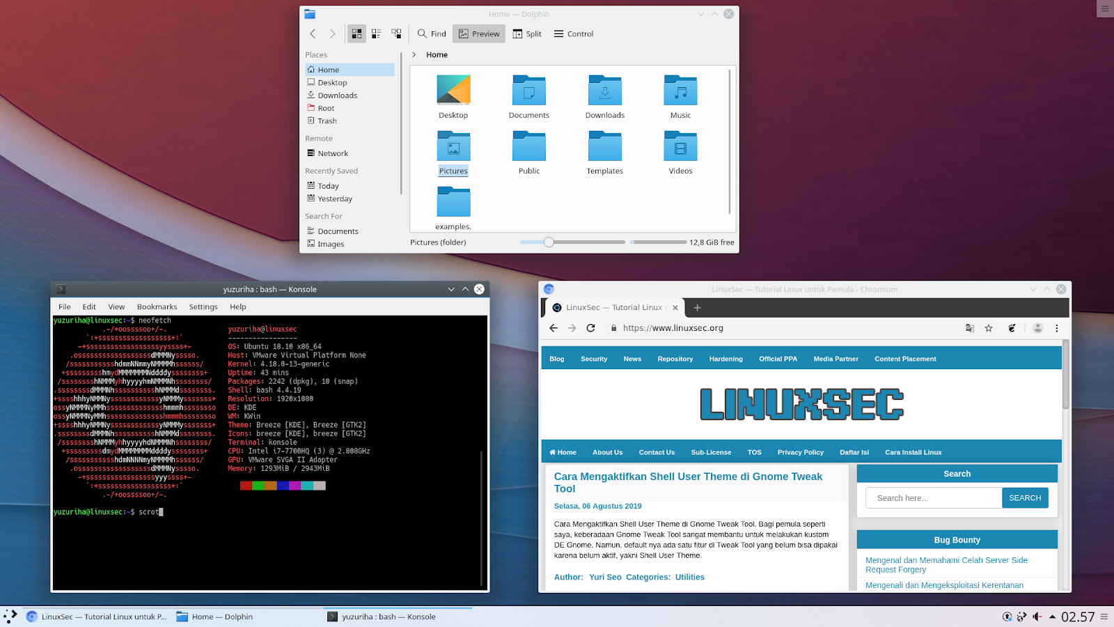Switch Dolphin to Details tree view
Viewport: 1114px width, 627px height.
click(x=396, y=33)
